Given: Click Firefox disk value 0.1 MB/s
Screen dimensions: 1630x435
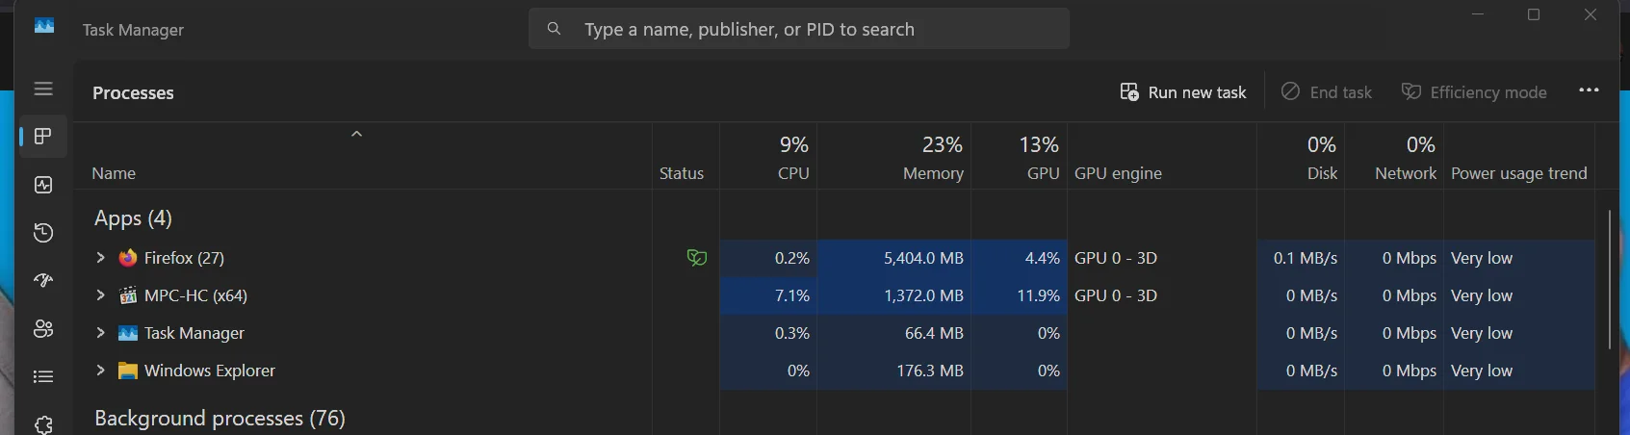Looking at the screenshot, I should [1306, 258].
